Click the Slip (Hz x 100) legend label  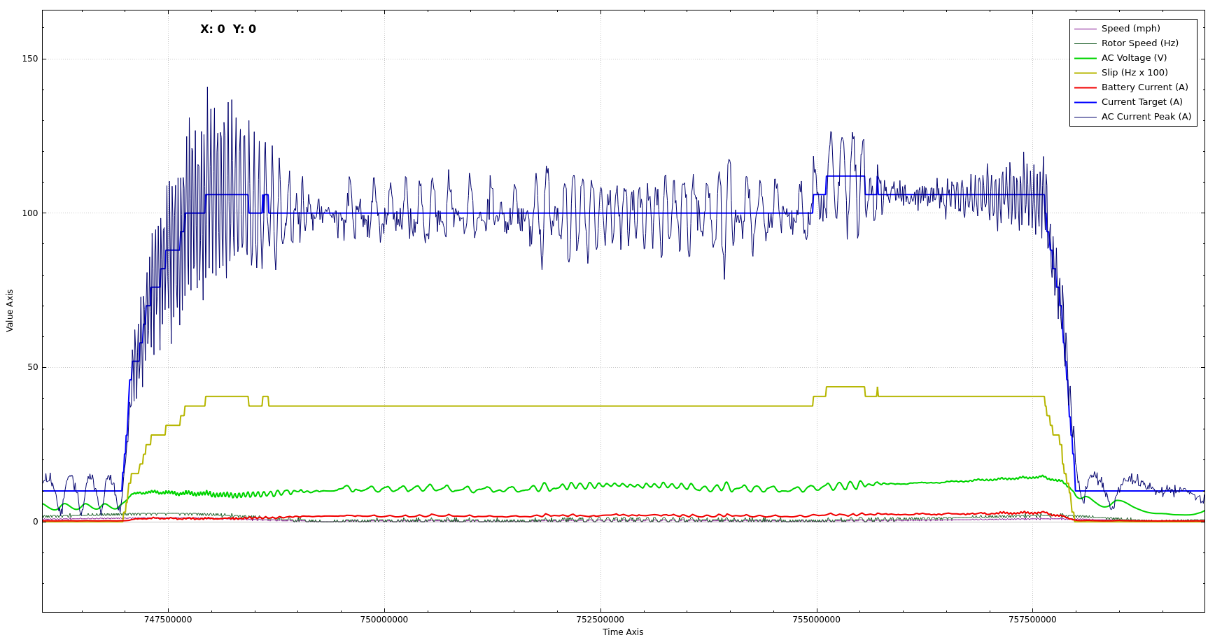pyautogui.click(x=1135, y=73)
